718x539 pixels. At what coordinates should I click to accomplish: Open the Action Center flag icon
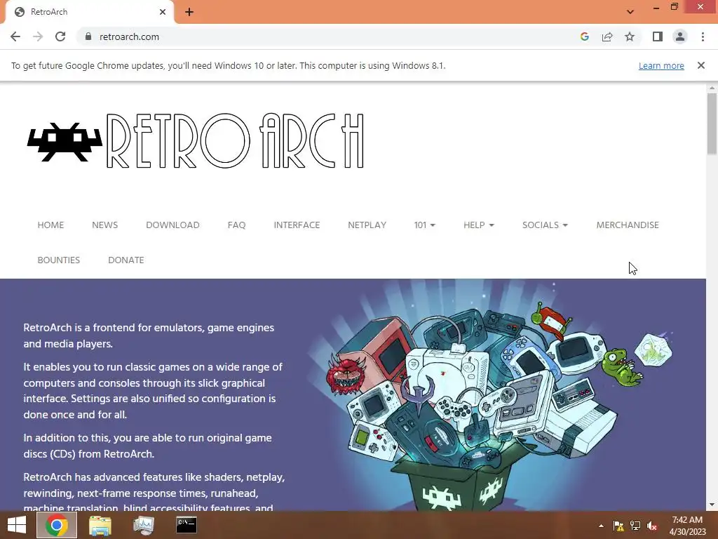pos(618,526)
